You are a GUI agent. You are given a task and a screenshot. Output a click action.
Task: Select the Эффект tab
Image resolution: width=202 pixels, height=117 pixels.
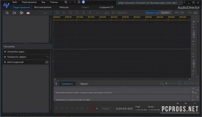coord(84,84)
